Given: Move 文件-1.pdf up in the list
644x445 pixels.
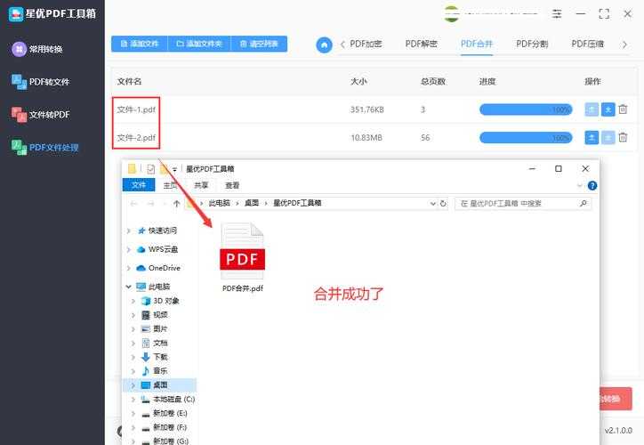Looking at the screenshot, I should pos(592,109).
